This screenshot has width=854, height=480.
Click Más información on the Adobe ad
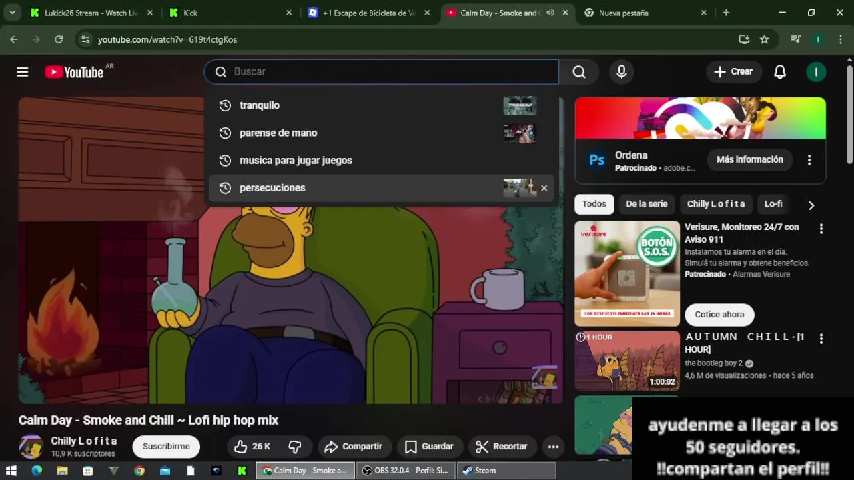(750, 160)
